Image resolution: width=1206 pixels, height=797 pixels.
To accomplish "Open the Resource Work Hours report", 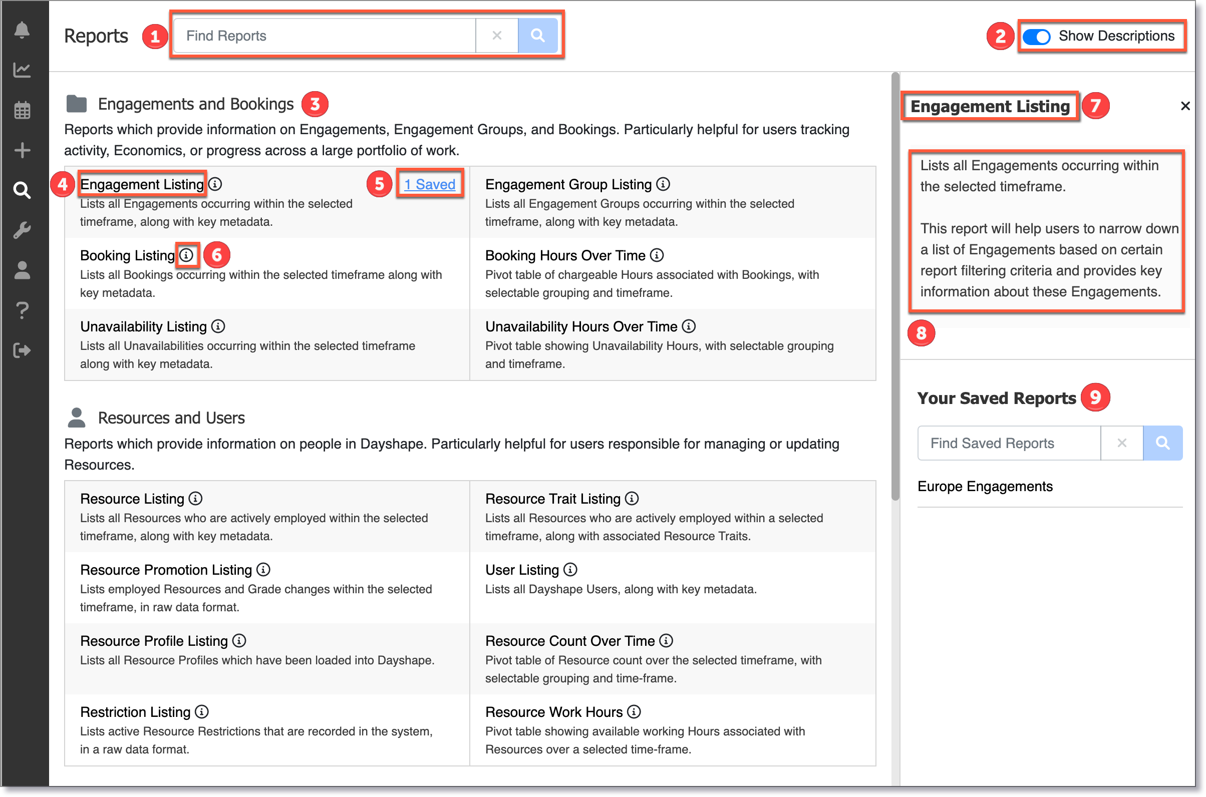I will (554, 712).
